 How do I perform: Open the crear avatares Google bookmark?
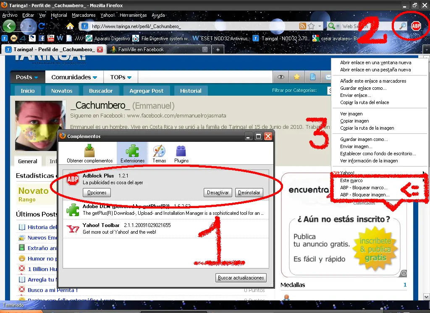coord(336,38)
